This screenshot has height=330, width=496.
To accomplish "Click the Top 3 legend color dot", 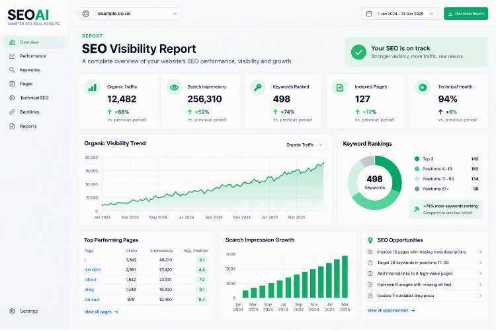I will (x=417, y=159).
